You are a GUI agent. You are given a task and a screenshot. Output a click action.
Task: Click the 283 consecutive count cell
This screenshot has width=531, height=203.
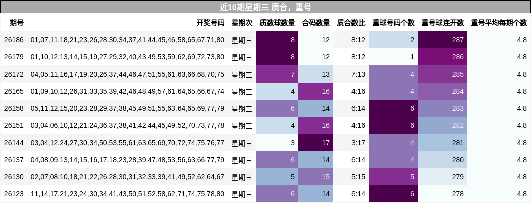point(442,109)
